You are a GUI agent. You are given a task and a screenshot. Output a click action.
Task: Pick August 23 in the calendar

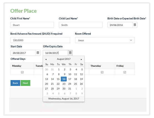[x=64, y=84]
